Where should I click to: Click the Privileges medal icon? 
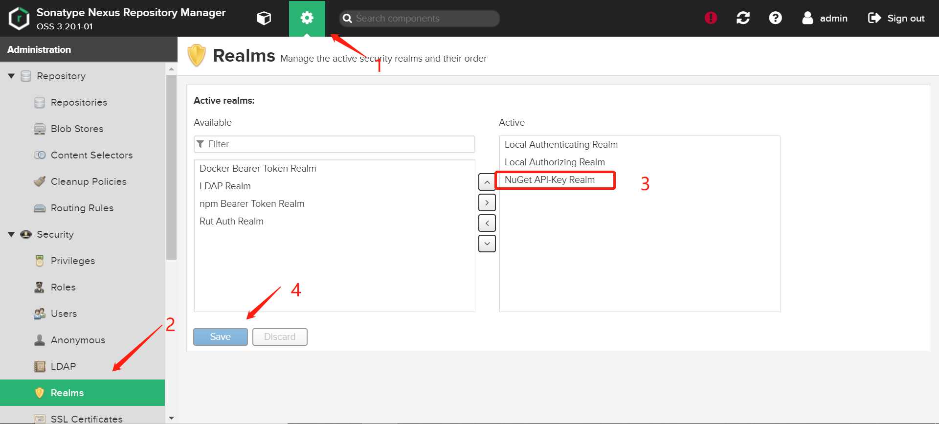40,261
